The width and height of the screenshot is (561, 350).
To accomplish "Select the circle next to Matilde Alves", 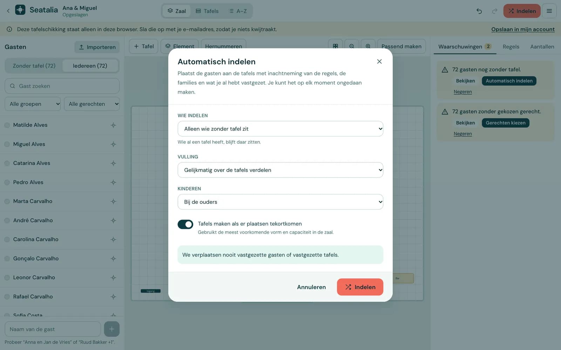I will 7,125.
